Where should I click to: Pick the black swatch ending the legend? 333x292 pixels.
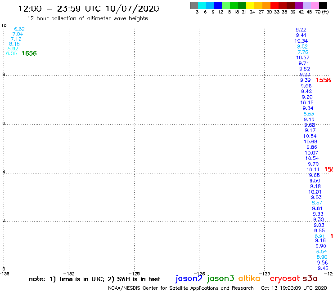pos(323,5)
